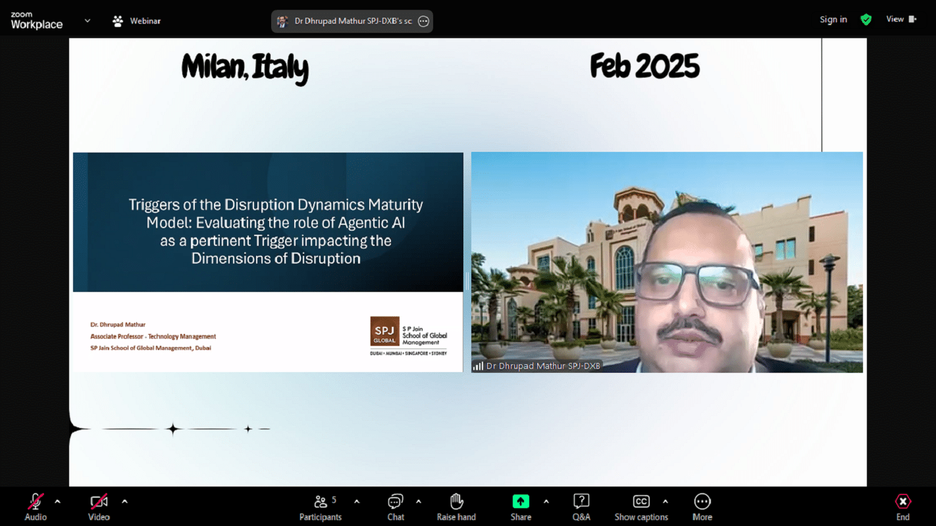The width and height of the screenshot is (936, 526).
Task: Click the divider handle between slide and video
Action: click(x=467, y=281)
